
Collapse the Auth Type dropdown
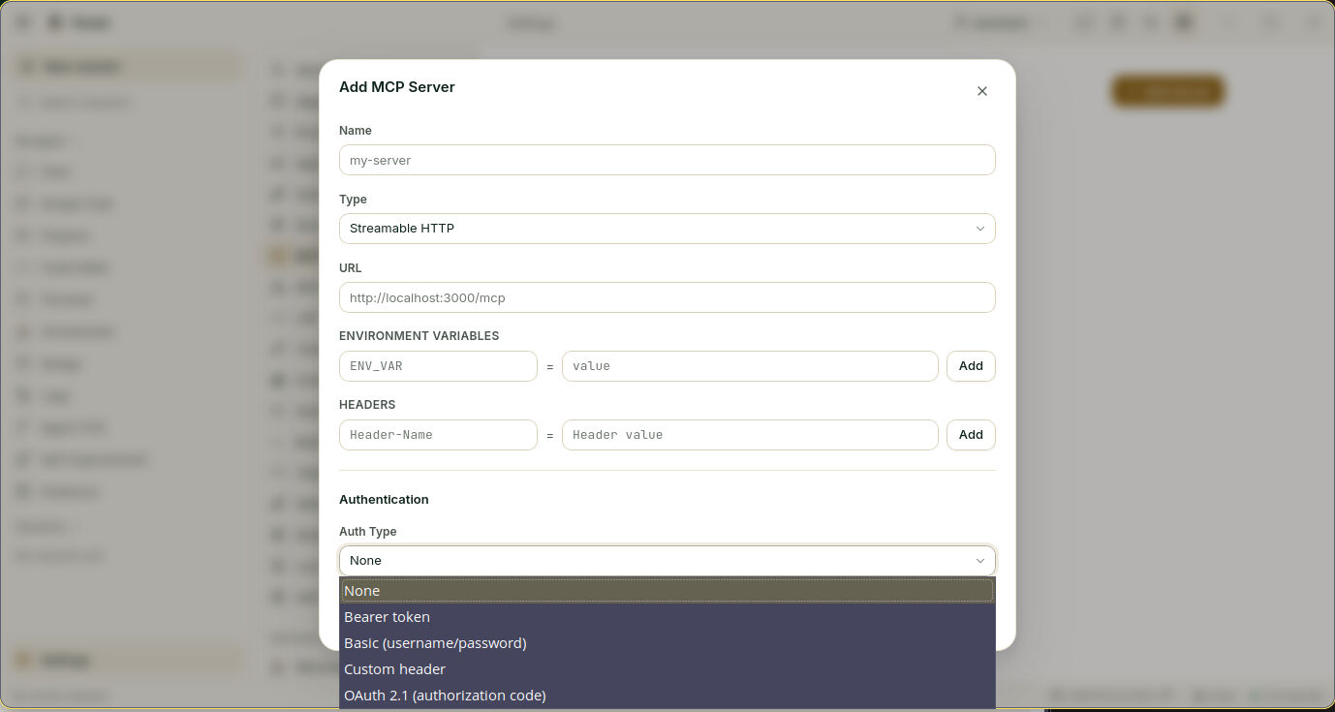(x=667, y=561)
